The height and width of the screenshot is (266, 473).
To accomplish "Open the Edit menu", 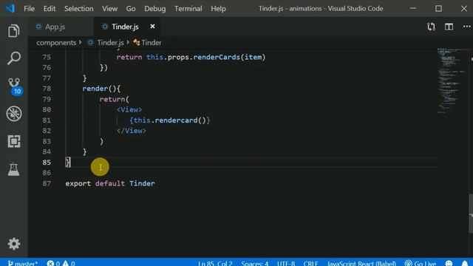I will click(50, 8).
